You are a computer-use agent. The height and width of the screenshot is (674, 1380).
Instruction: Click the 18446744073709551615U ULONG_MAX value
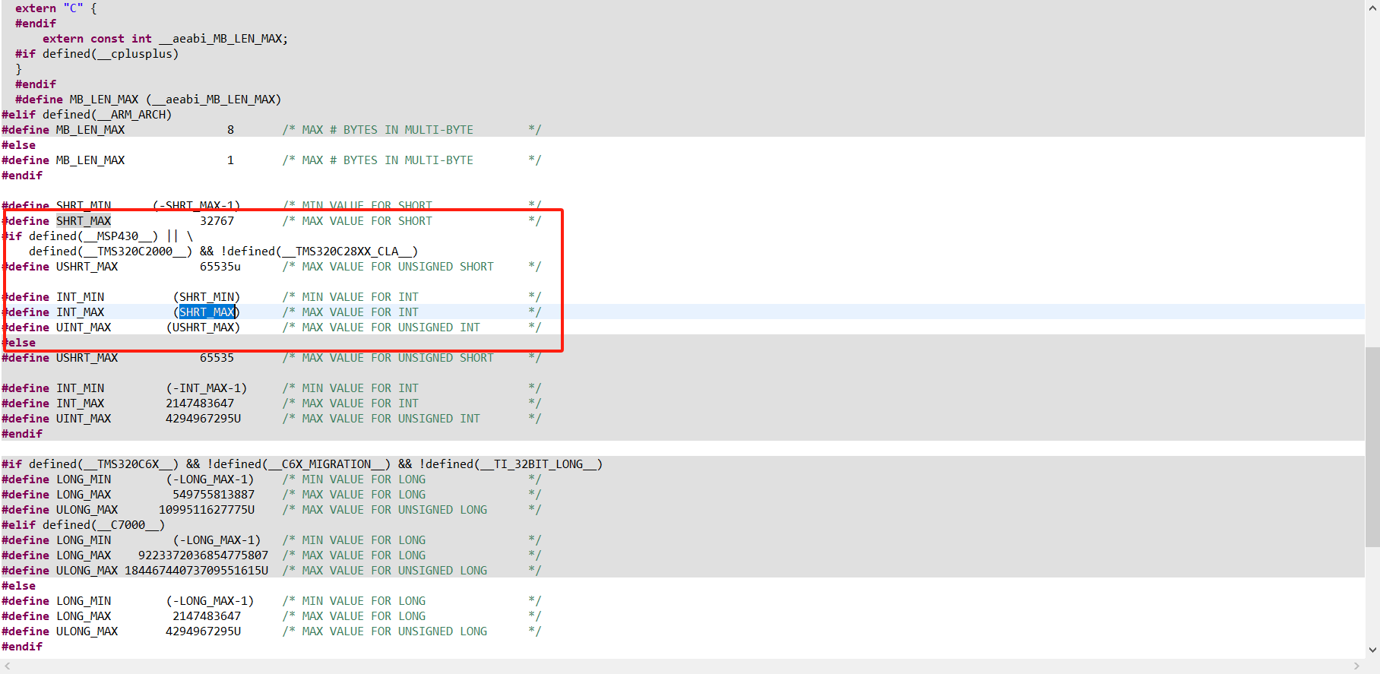point(197,571)
